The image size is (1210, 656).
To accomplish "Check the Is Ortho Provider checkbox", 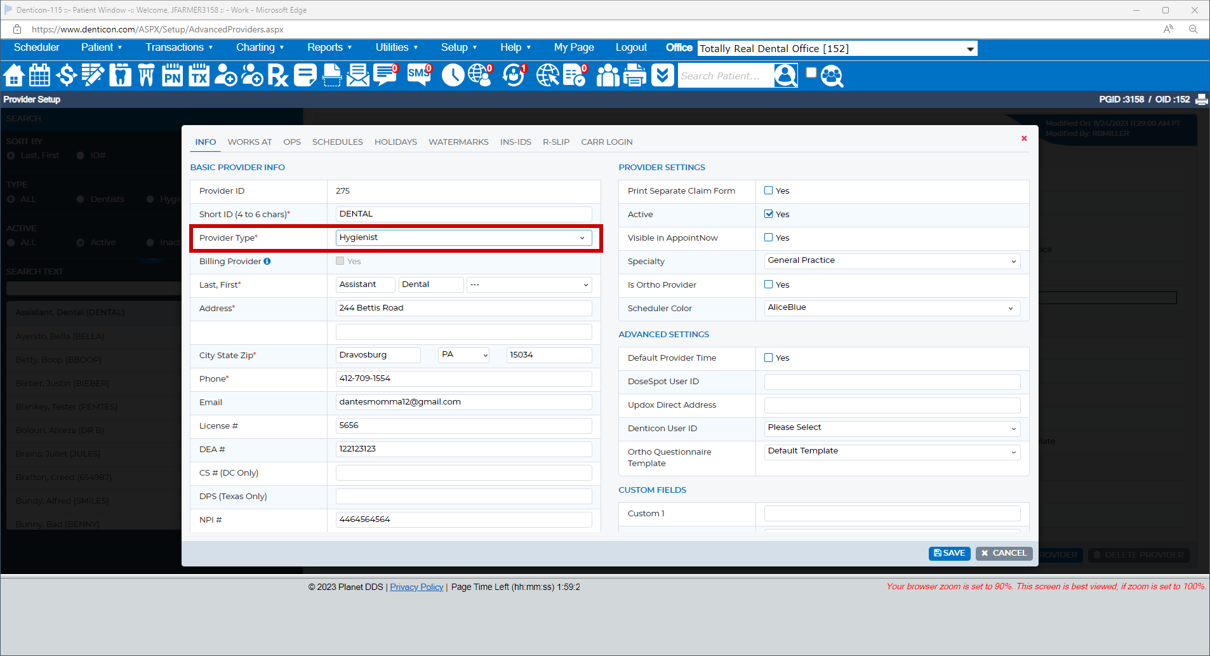I will point(768,284).
